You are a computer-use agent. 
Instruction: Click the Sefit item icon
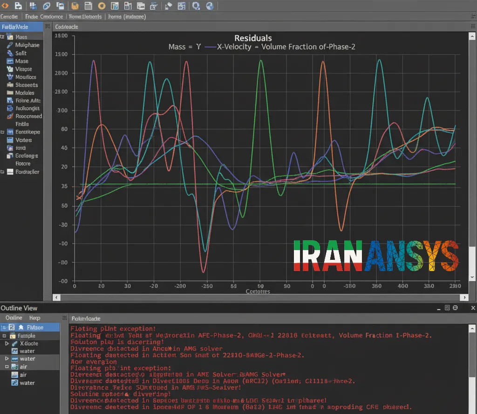coord(10,53)
